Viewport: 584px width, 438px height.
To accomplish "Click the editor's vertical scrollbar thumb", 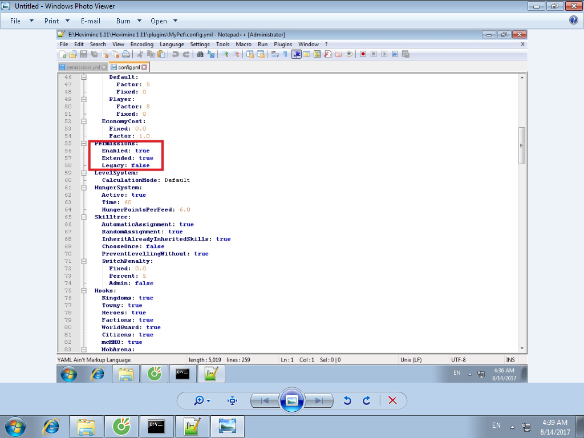I will [522, 145].
